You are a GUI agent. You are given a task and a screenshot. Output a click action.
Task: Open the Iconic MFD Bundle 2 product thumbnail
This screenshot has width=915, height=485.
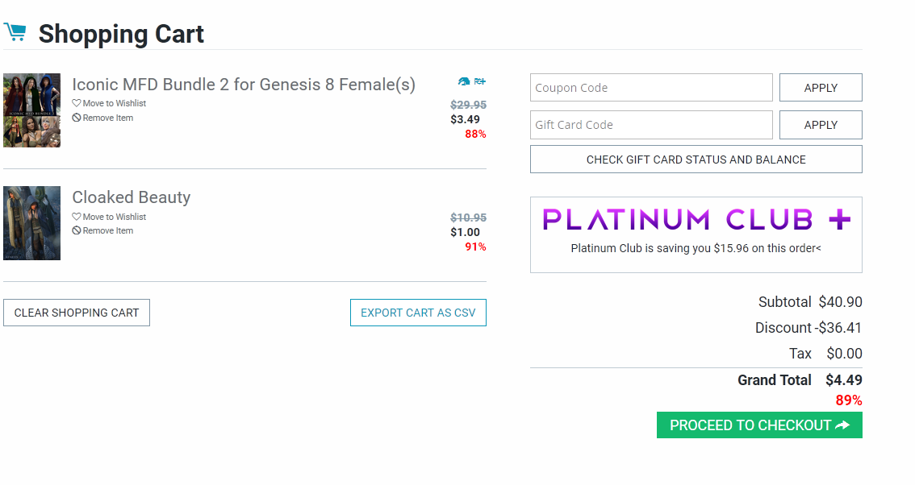(31, 110)
